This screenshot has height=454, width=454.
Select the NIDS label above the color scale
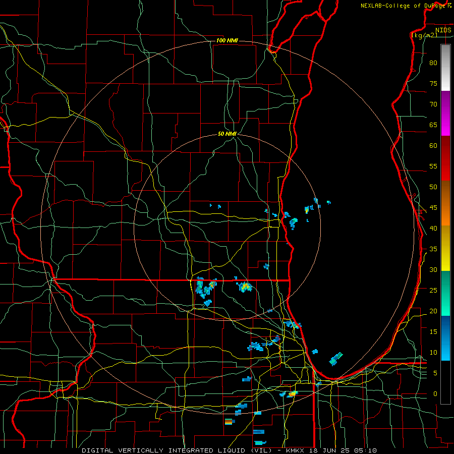click(443, 30)
